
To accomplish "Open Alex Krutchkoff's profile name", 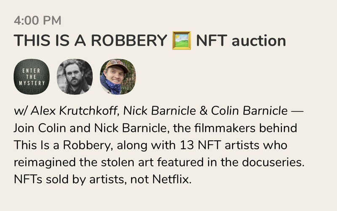I will 74,111.
